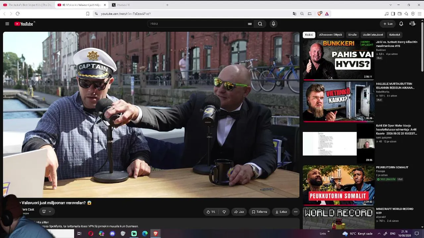Open Brave Shields lion icon
424x238 pixels.
pyautogui.click(x=320, y=14)
